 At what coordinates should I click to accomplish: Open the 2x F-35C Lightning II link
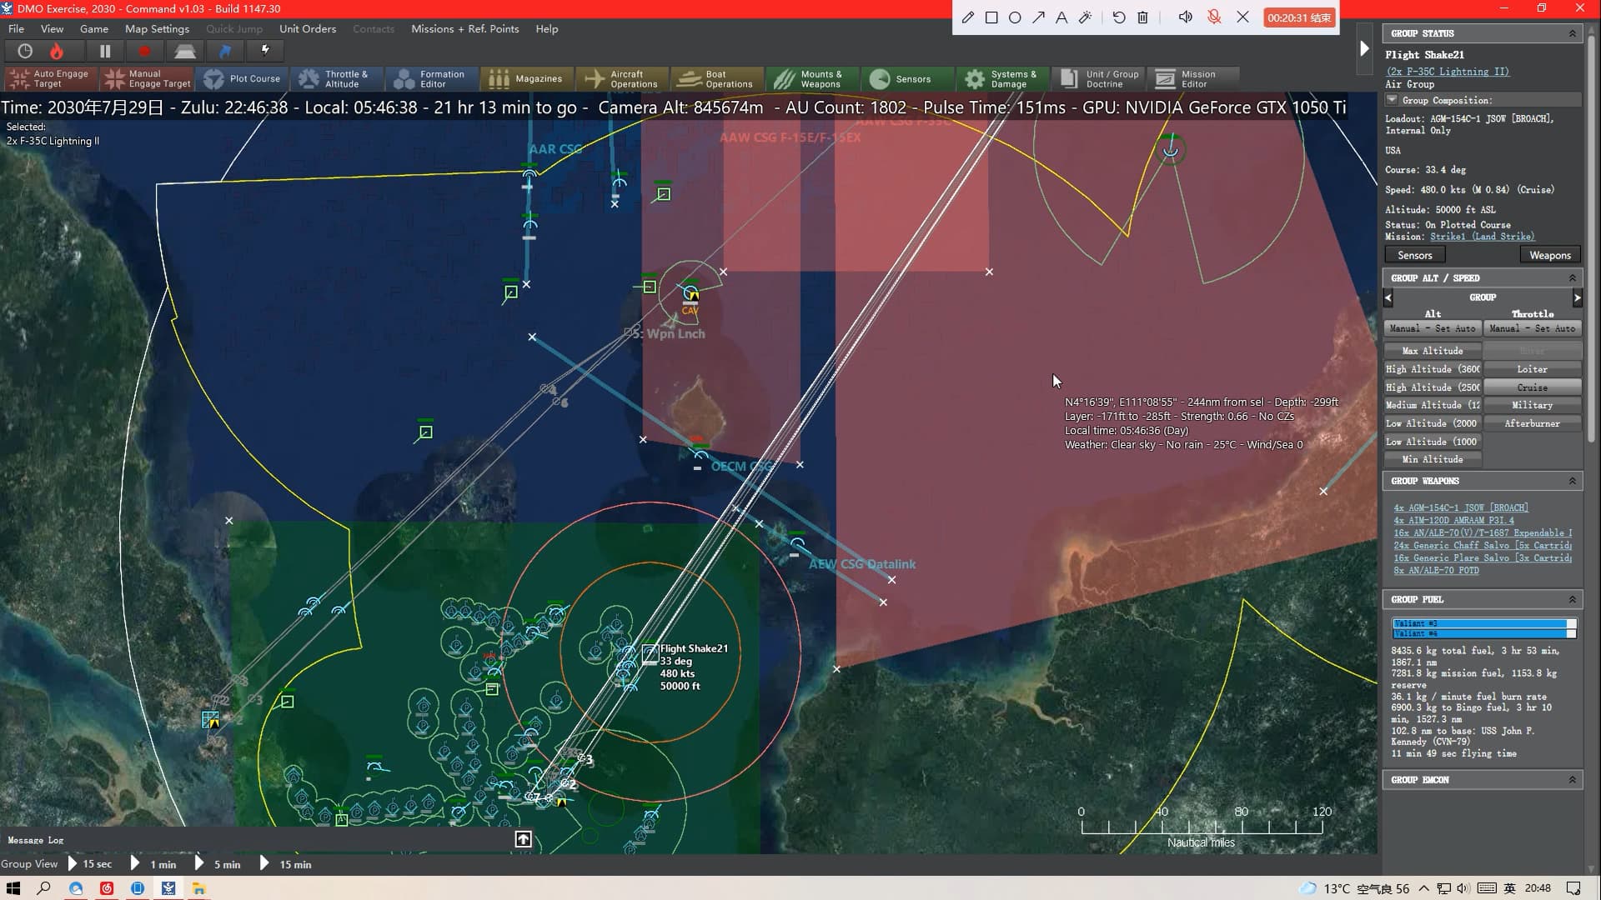[1447, 72]
